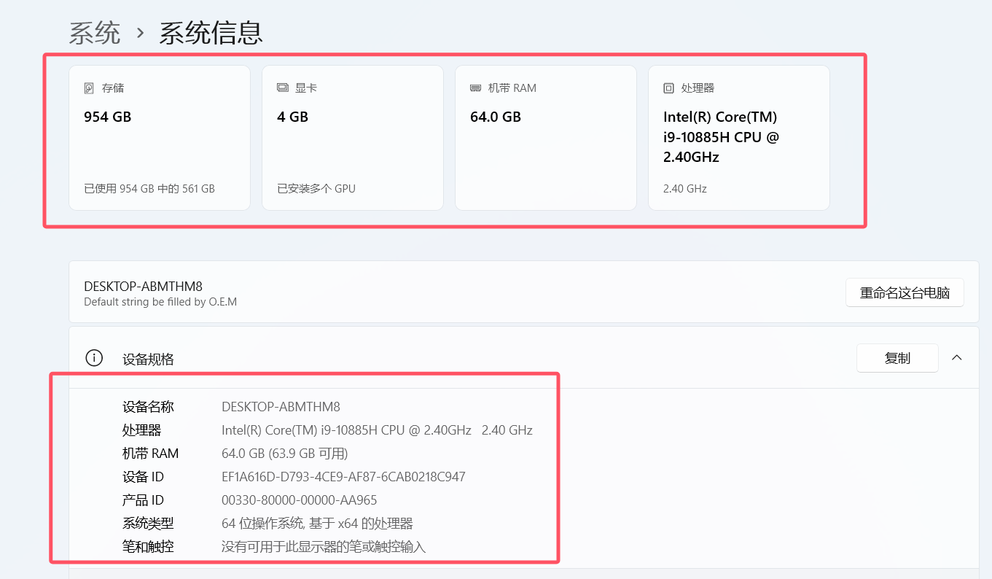
Task: Select the 64.0 GB RAM value in card
Action: 496,117
